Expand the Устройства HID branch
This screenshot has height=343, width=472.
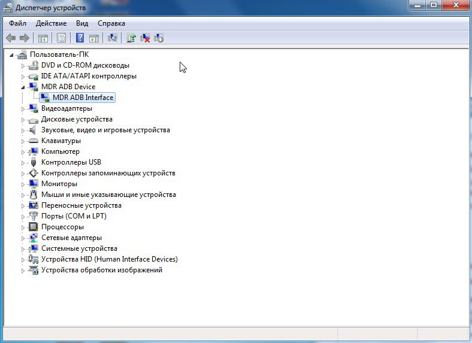coord(23,260)
